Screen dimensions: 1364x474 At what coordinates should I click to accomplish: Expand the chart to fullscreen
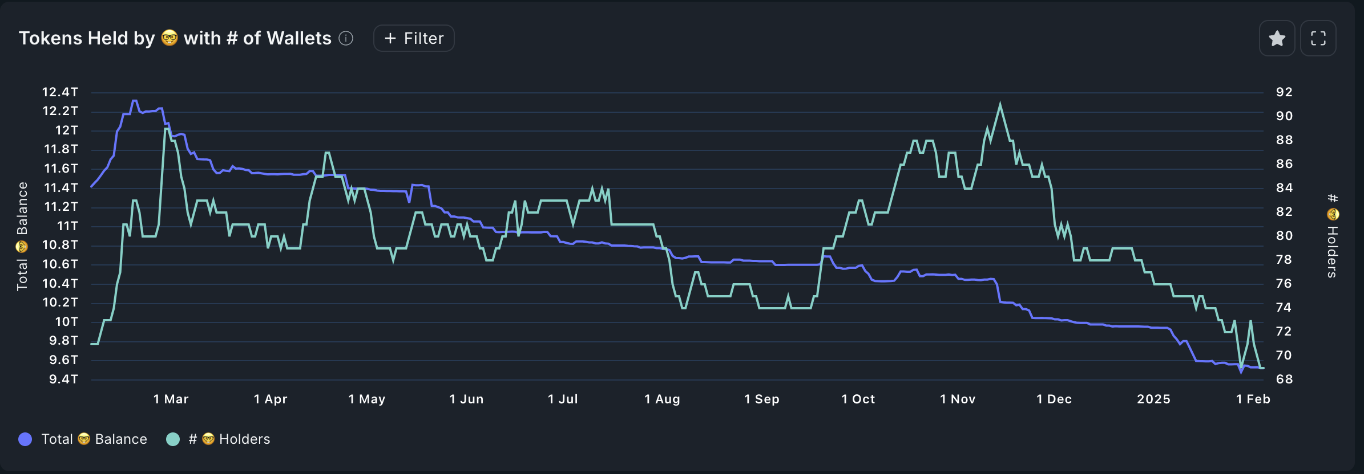click(x=1318, y=38)
